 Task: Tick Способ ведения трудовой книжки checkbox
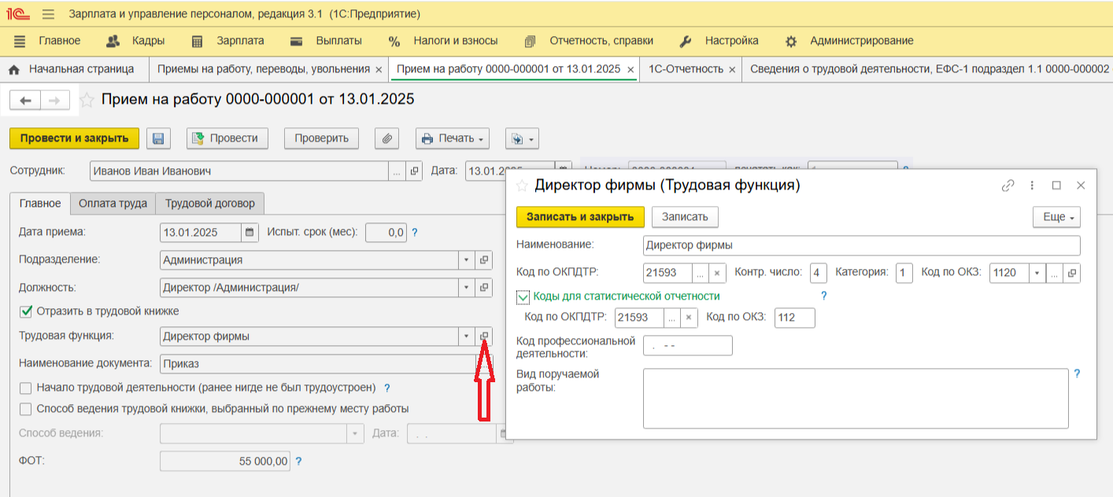pos(26,409)
